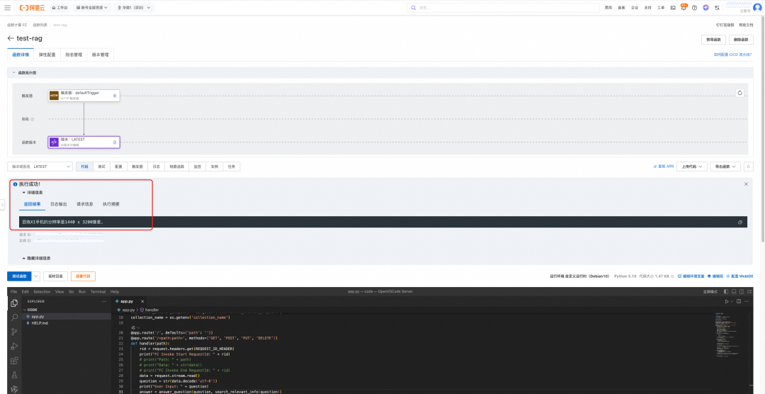Open Source Control in the editor activity bar
Image resolution: width=765 pixels, height=394 pixels.
14,332
